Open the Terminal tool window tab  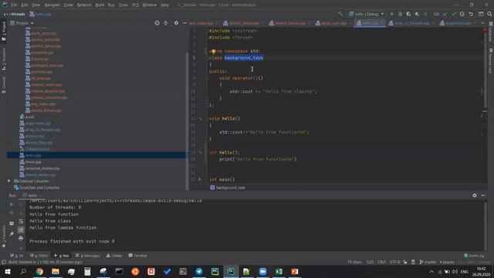pyautogui.click(x=137, y=256)
